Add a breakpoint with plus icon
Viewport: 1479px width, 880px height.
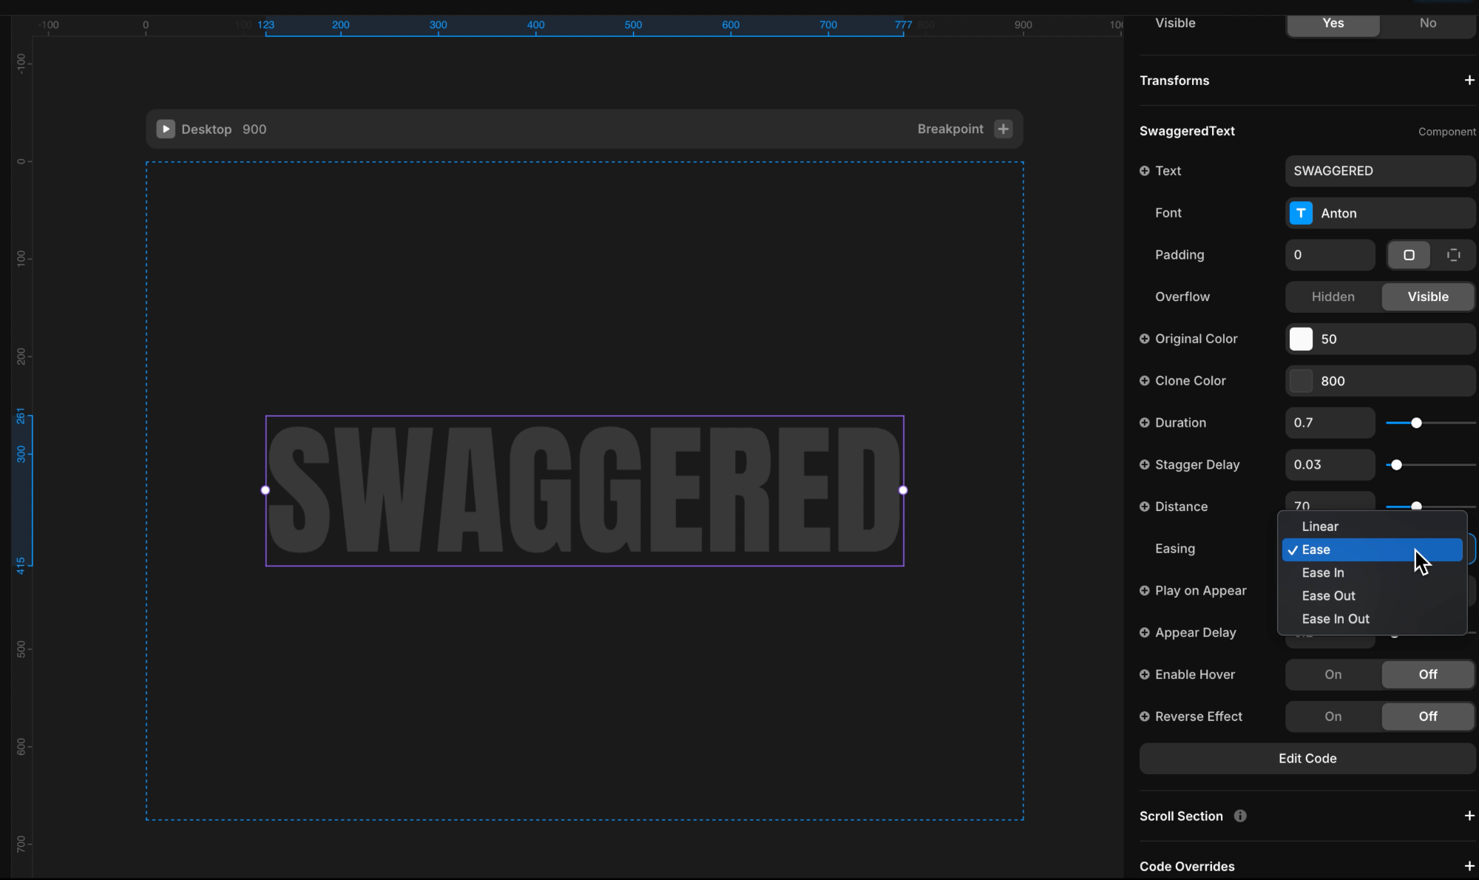[1003, 129]
